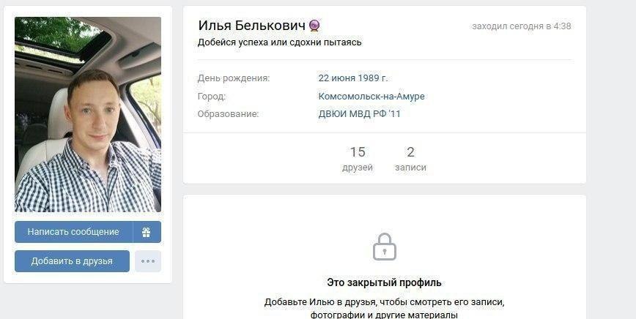Click the profile name 'Илья Белькович'

tap(251, 26)
